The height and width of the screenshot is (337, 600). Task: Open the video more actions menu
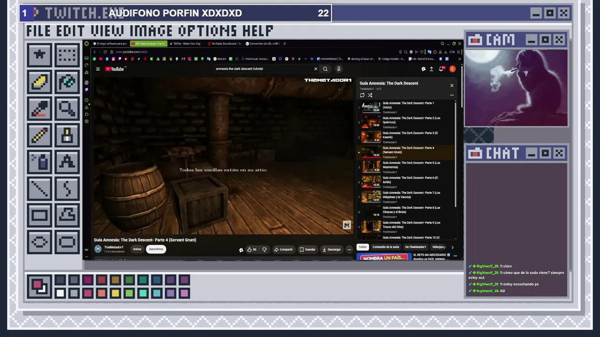[x=349, y=249]
